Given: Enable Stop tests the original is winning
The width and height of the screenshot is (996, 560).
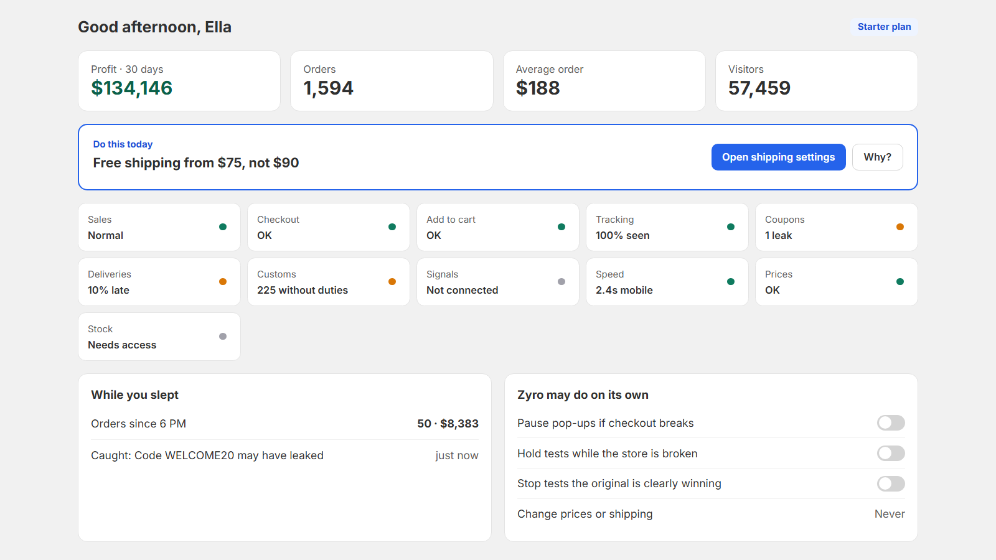Looking at the screenshot, I should click(891, 483).
